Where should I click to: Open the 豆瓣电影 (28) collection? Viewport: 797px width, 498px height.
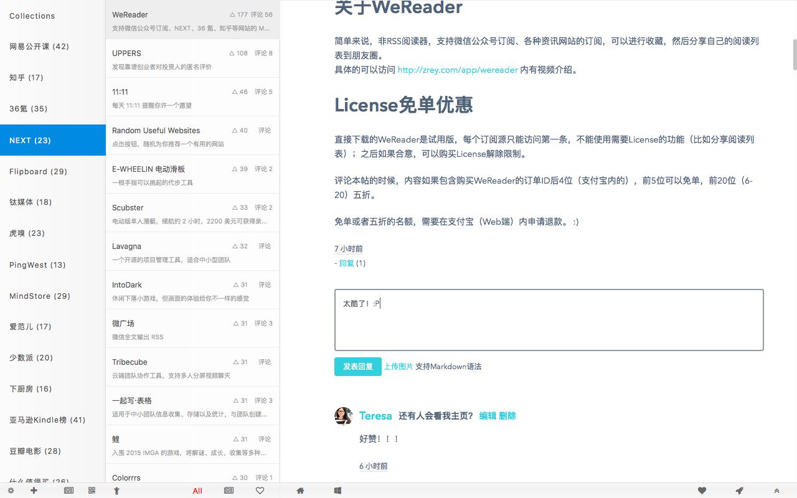point(53,451)
